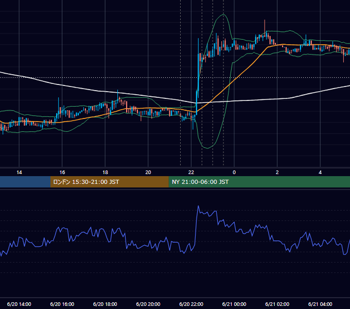350x309 pixels.
Task: Click the NY 21:00-06:00 JST session bar
Action: coord(259,182)
